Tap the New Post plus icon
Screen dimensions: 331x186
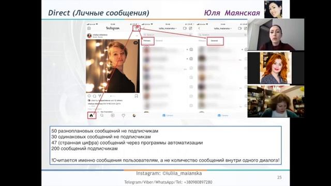[x=113, y=115]
